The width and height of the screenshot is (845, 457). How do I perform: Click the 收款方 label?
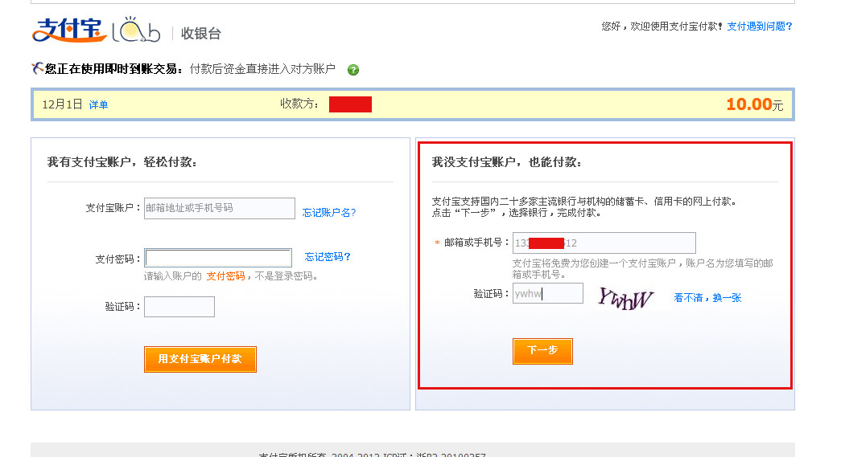299,104
